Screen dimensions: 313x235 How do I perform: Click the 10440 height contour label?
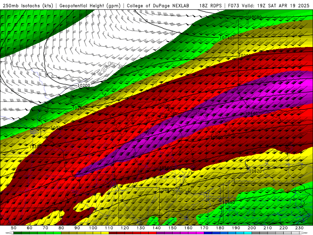[x=251, y=114]
